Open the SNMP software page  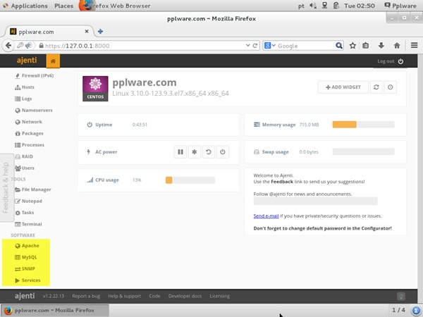point(25,269)
